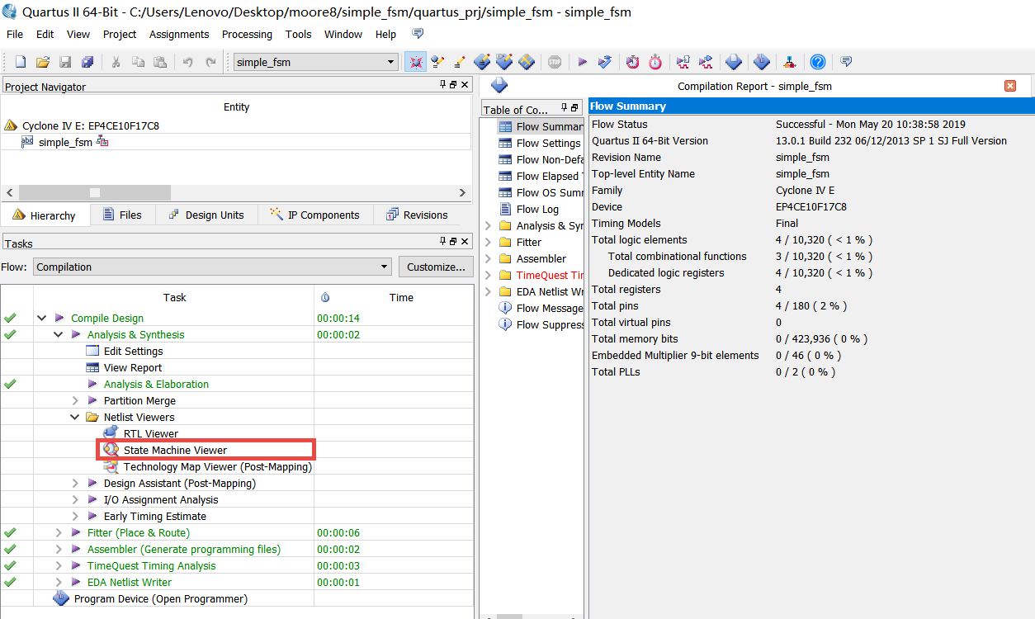
Task: Click the highlighted icon right of revision dropdown
Action: pos(415,62)
